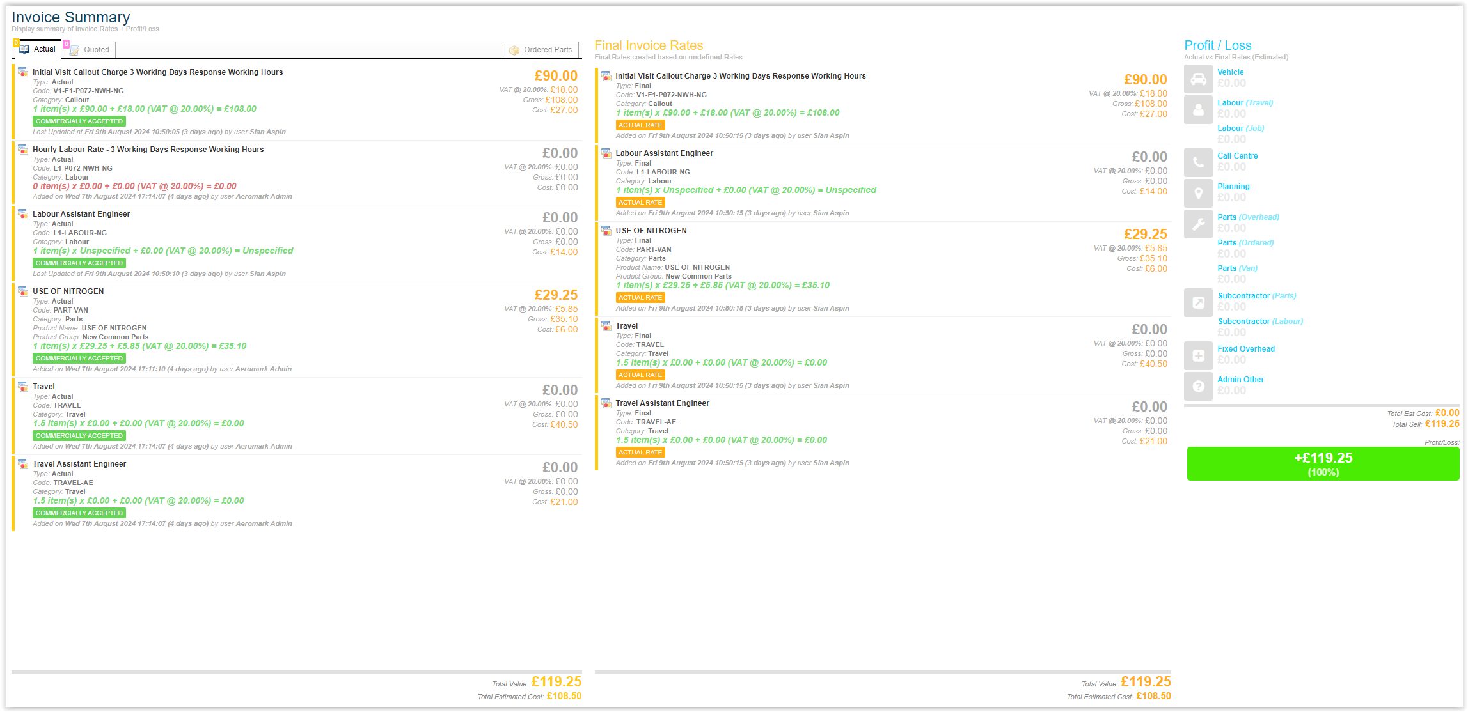Screen dimensions: 1468x712
Task: Click the Call Centre icon in Profit/Loss
Action: 1198,162
